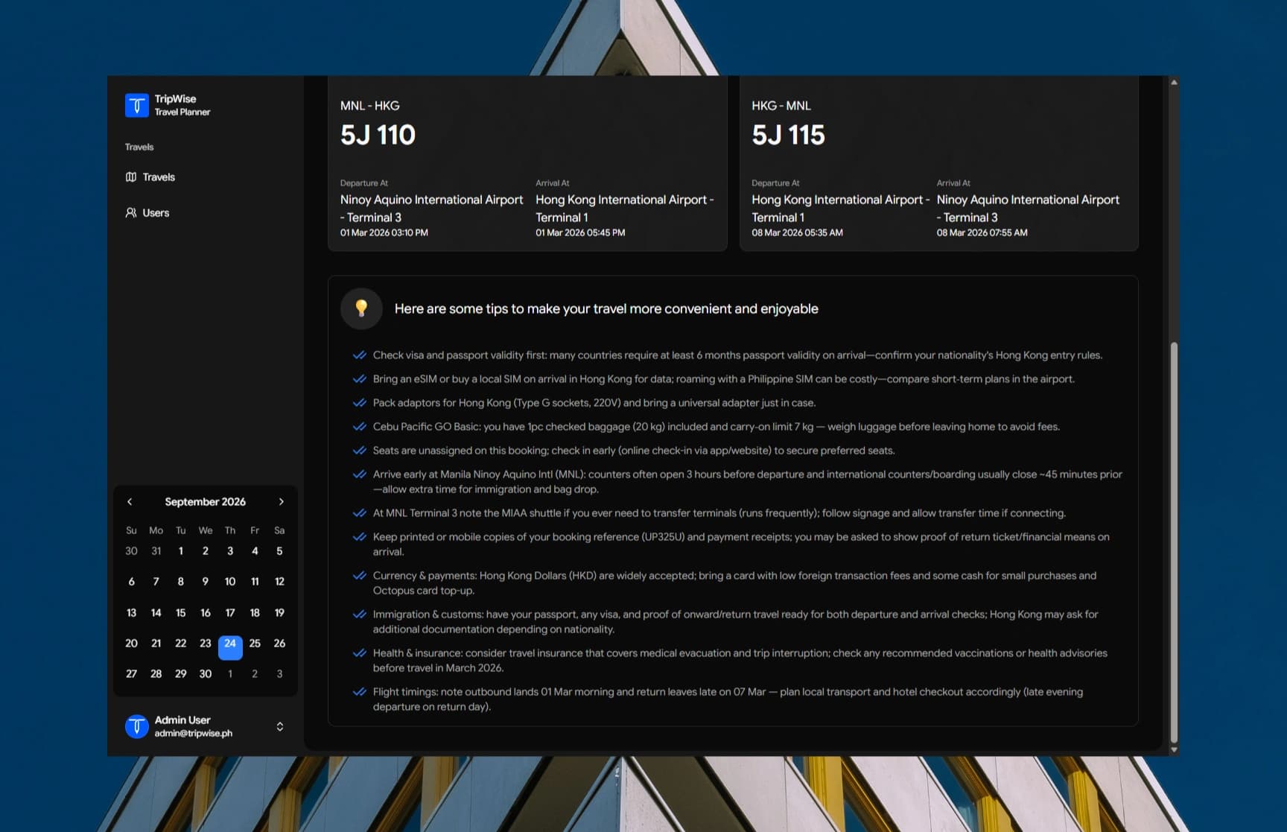Screen dimensions: 1287x832
Task: Click the HKG - MNL route label
Action: [781, 106]
